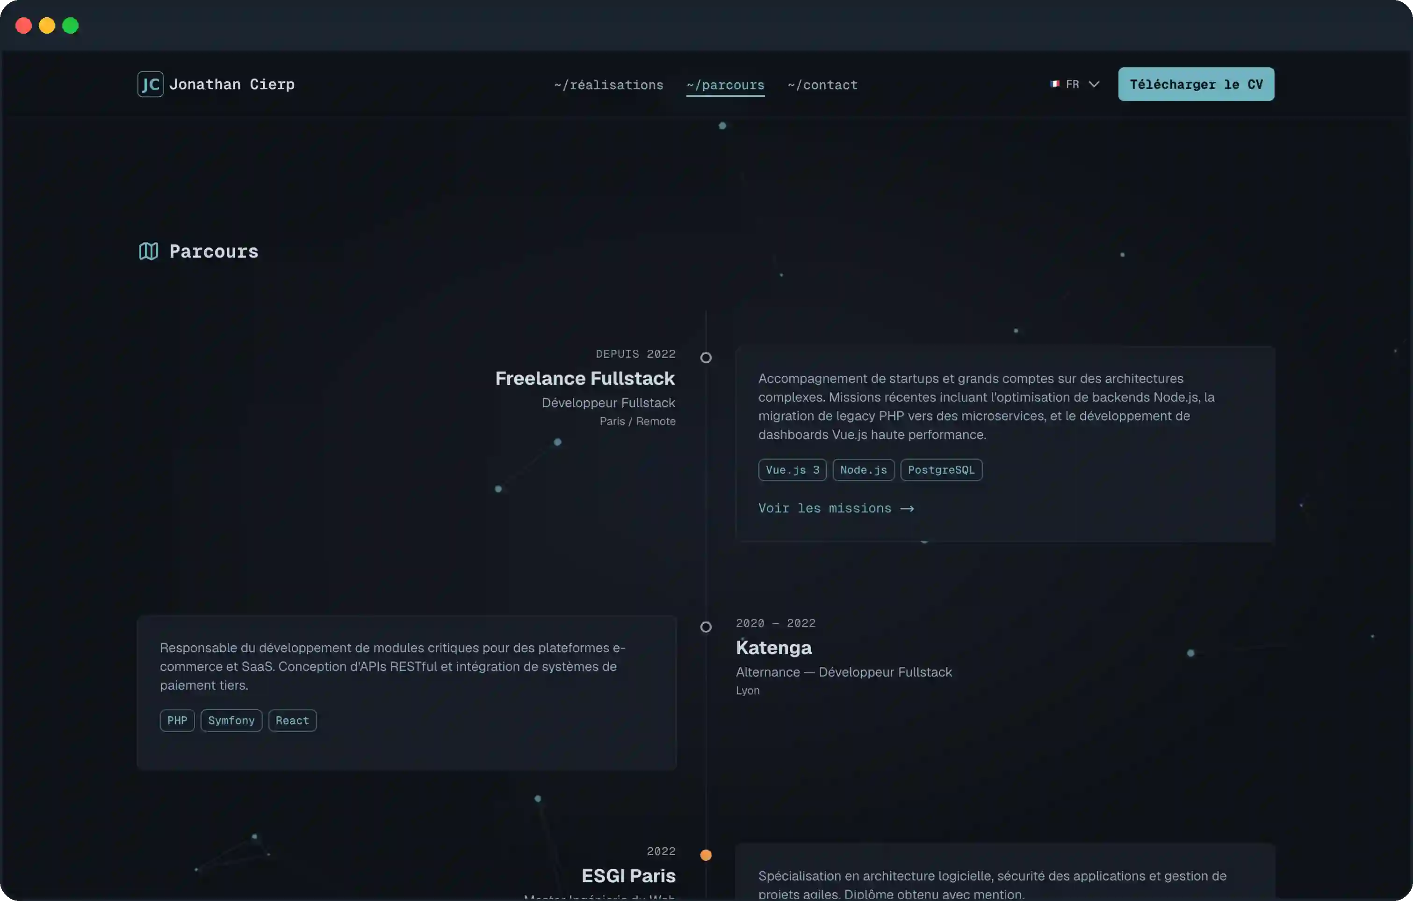Viewport: 1413px width, 901px height.
Task: Click the ESGI Spécialisation description text
Action: [x=992, y=885]
